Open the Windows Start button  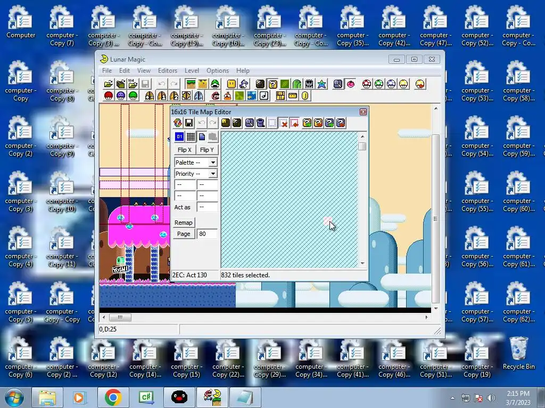(14, 397)
